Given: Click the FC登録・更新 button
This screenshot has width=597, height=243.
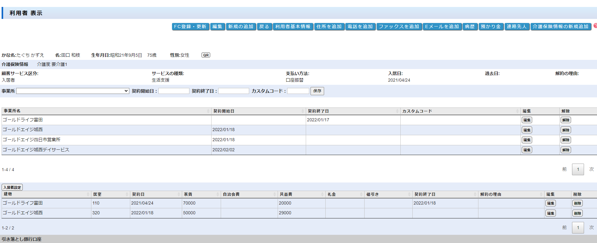Looking at the screenshot, I should 190,27.
